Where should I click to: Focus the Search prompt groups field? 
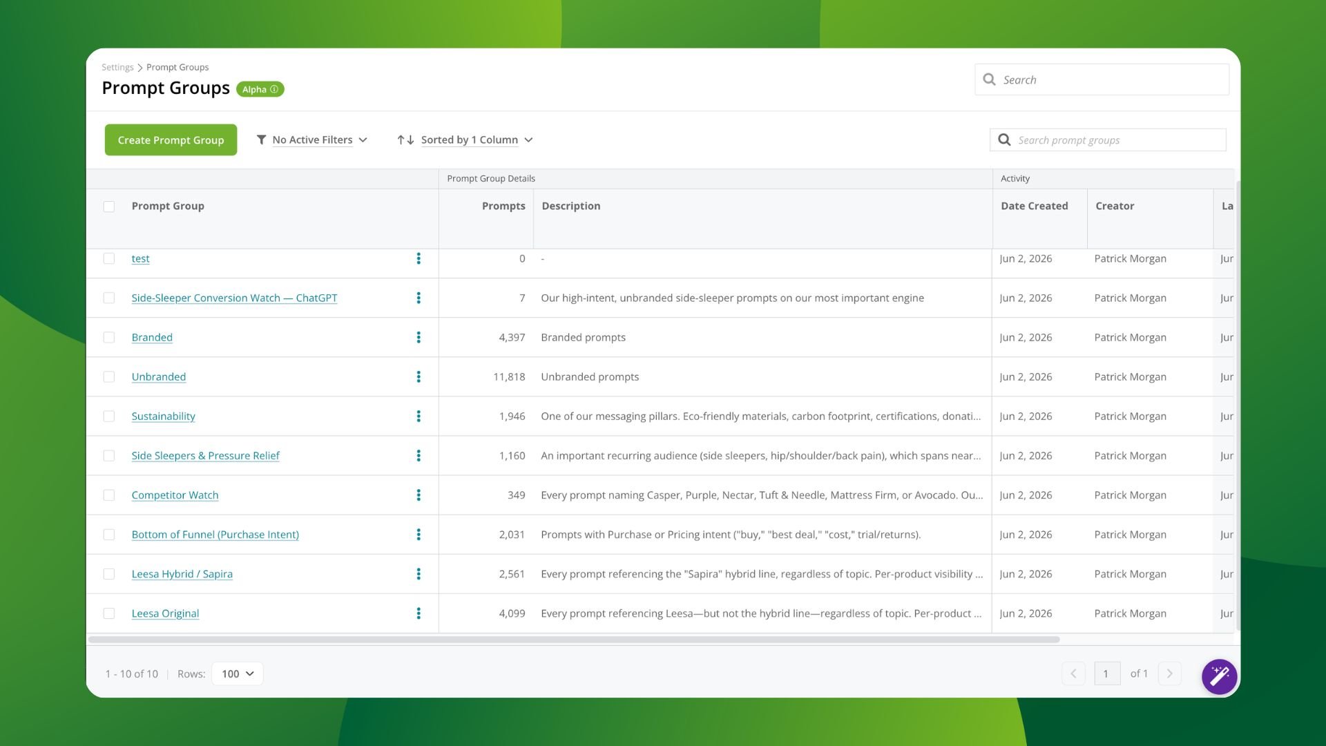point(1108,140)
